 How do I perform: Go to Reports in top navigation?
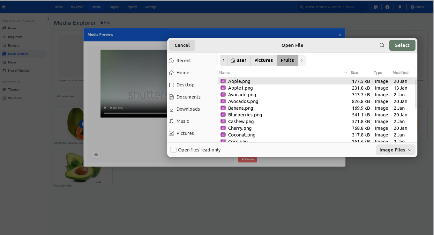coord(132,7)
